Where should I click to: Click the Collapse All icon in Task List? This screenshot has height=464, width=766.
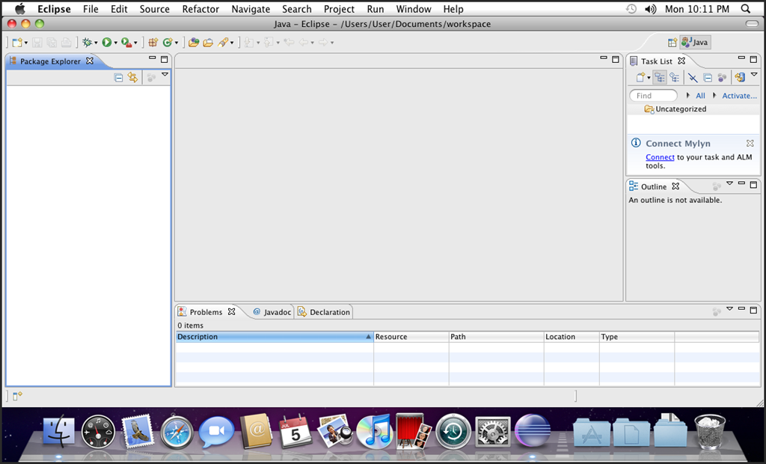tap(708, 77)
